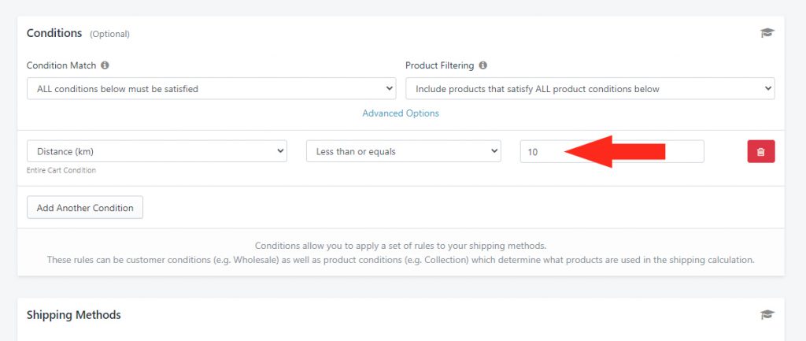The width and height of the screenshot is (806, 341).
Task: Click the Product Filtering label text
Action: [x=439, y=65]
